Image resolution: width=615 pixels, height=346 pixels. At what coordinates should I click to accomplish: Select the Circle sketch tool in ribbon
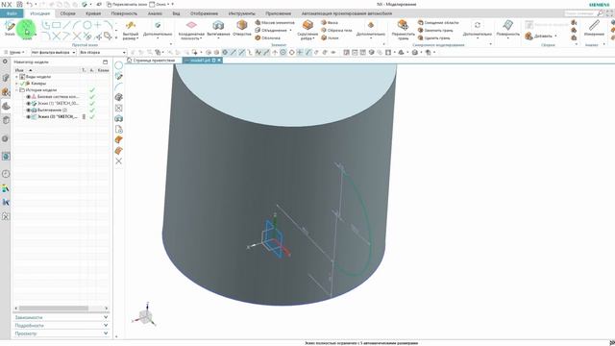point(87,25)
